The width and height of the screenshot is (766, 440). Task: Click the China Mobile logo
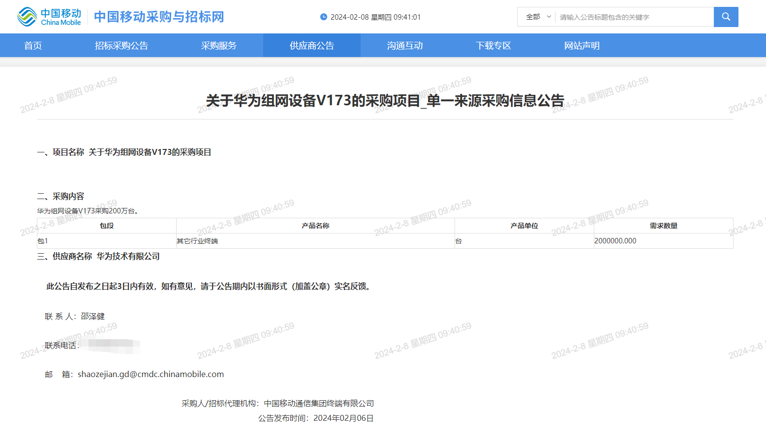click(49, 17)
